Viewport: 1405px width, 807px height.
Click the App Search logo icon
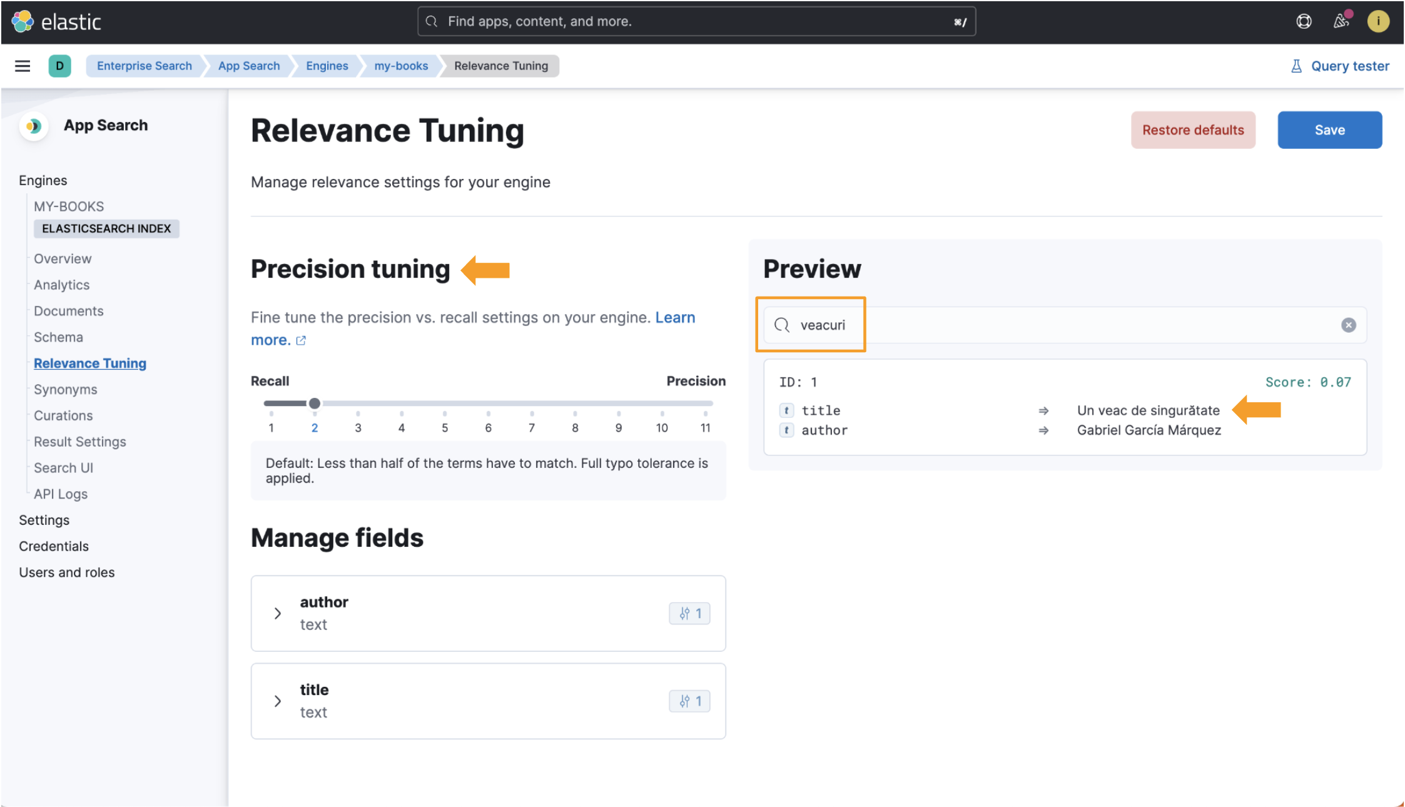[34, 126]
